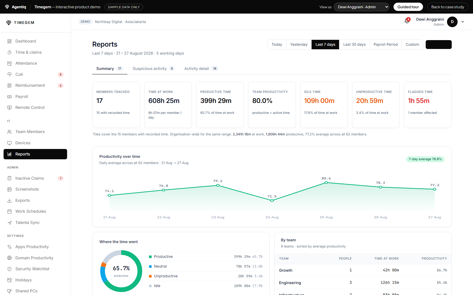
Task: Click the DEMO badge in header
Action: pyautogui.click(x=85, y=22)
